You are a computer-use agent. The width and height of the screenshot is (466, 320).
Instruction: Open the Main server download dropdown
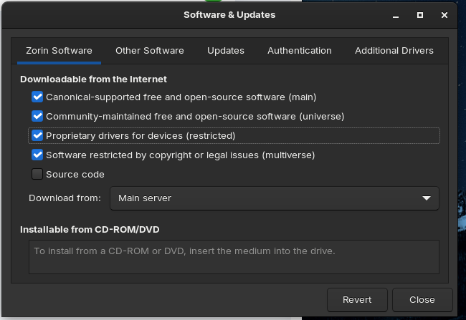(x=274, y=198)
